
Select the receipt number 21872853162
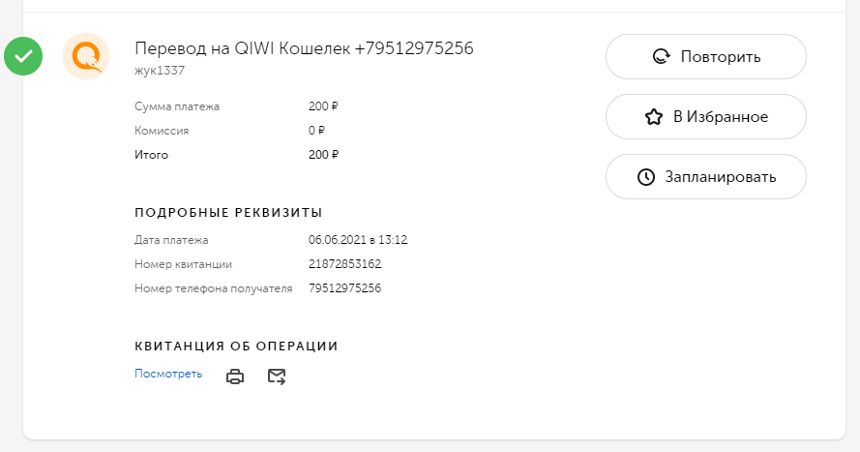(345, 264)
